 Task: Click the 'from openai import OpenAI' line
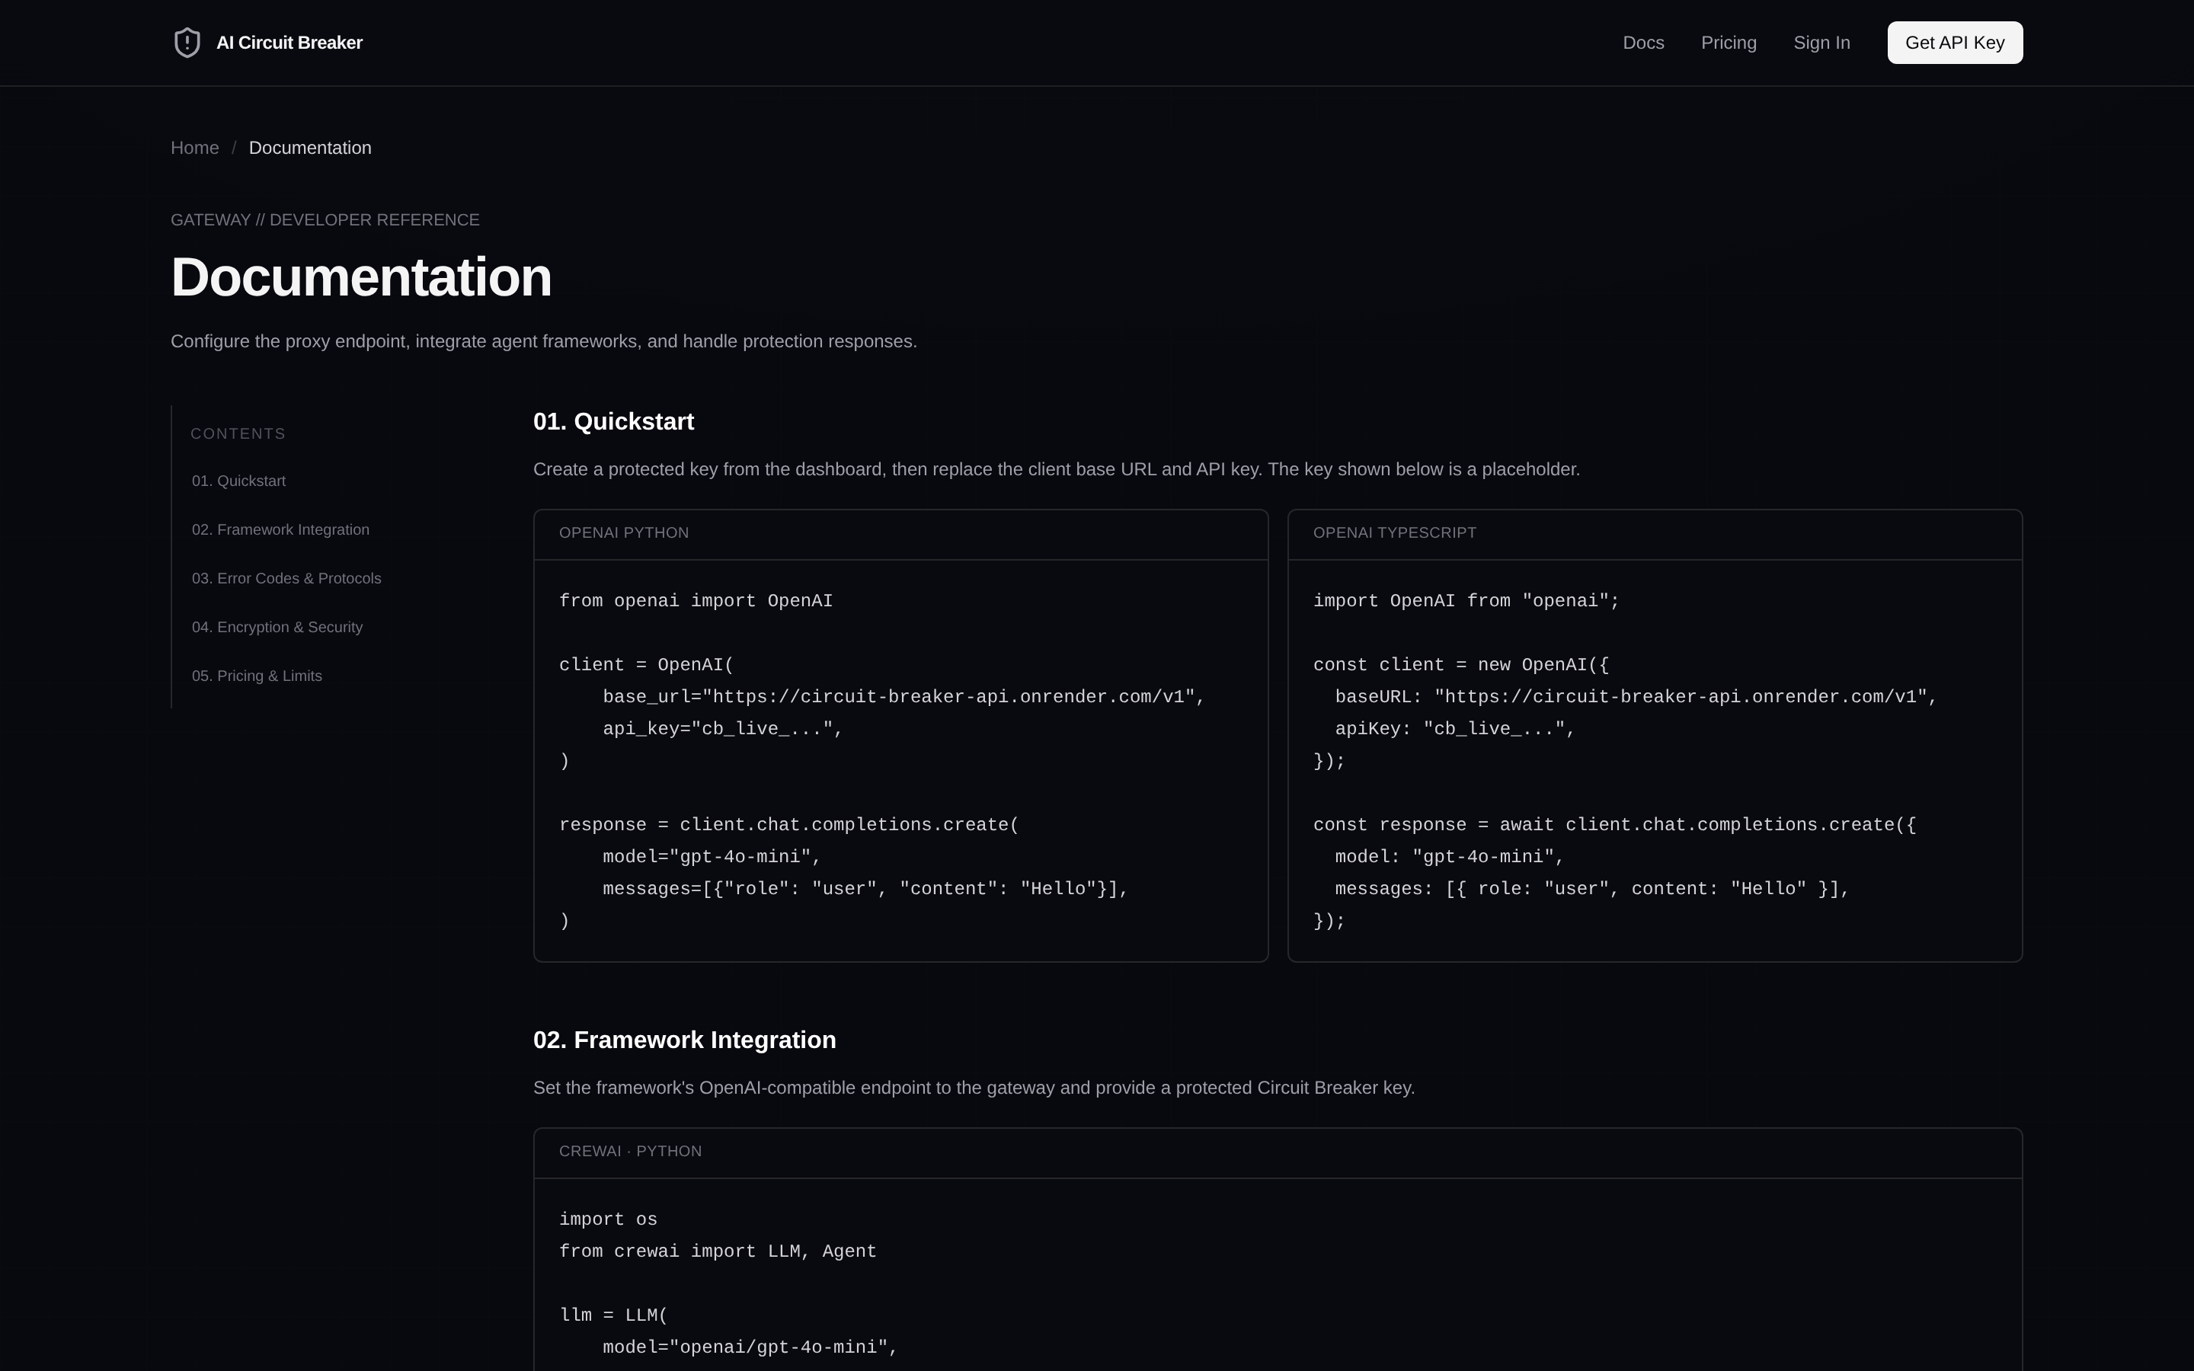696,600
